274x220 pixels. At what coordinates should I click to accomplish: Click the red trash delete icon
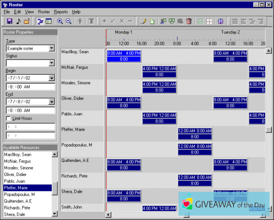pyautogui.click(x=189, y=21)
